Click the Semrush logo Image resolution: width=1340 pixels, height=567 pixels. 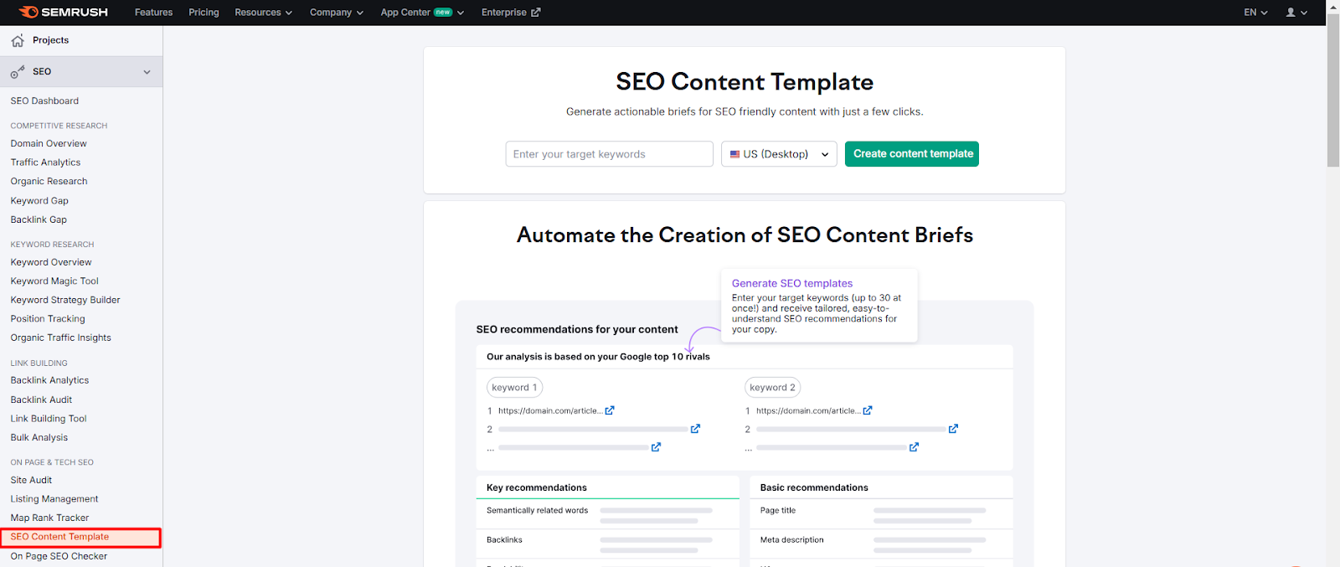(x=64, y=12)
